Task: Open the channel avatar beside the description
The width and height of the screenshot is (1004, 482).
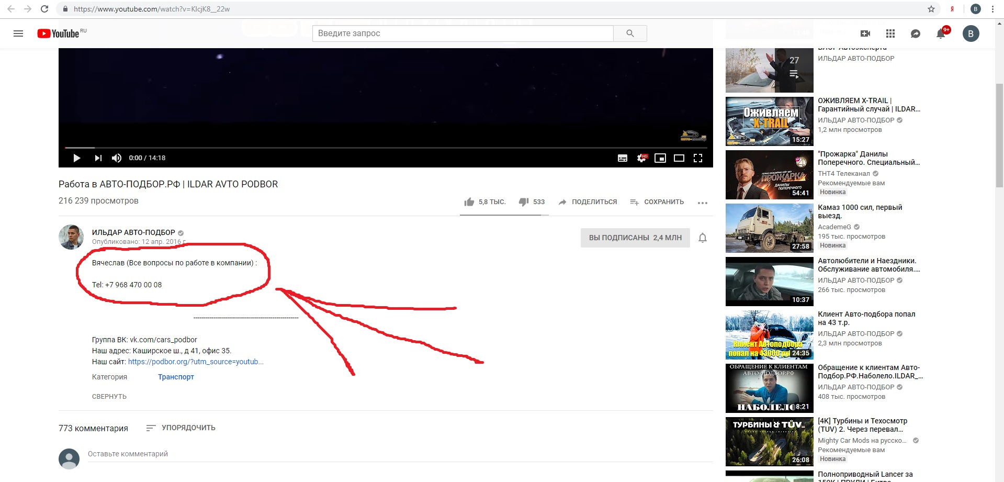Action: [x=71, y=237]
